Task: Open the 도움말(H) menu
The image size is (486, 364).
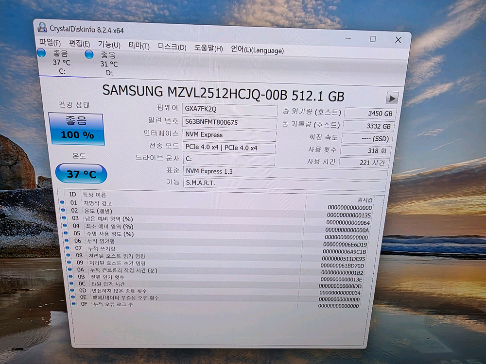Action: click(x=208, y=48)
